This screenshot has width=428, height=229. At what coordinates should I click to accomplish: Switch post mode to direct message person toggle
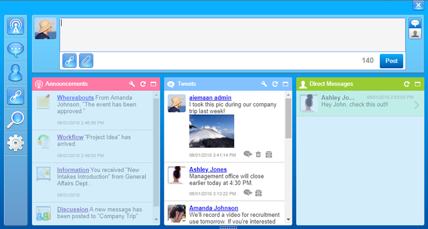pyautogui.click(x=415, y=34)
